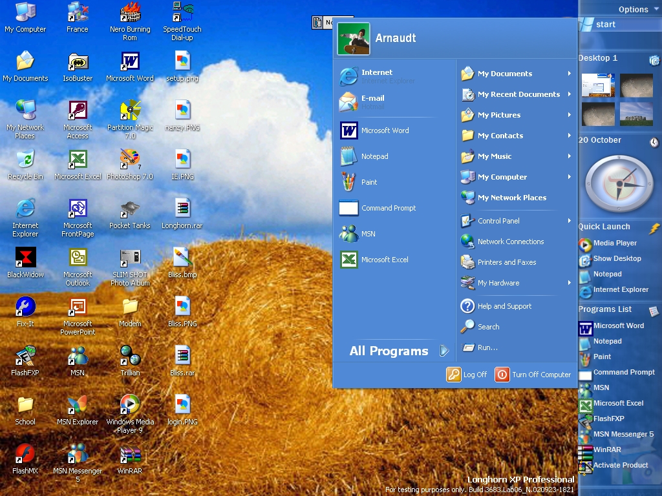Choose Command Prompt in the Start menu
This screenshot has height=496, width=662.
pyautogui.click(x=388, y=208)
